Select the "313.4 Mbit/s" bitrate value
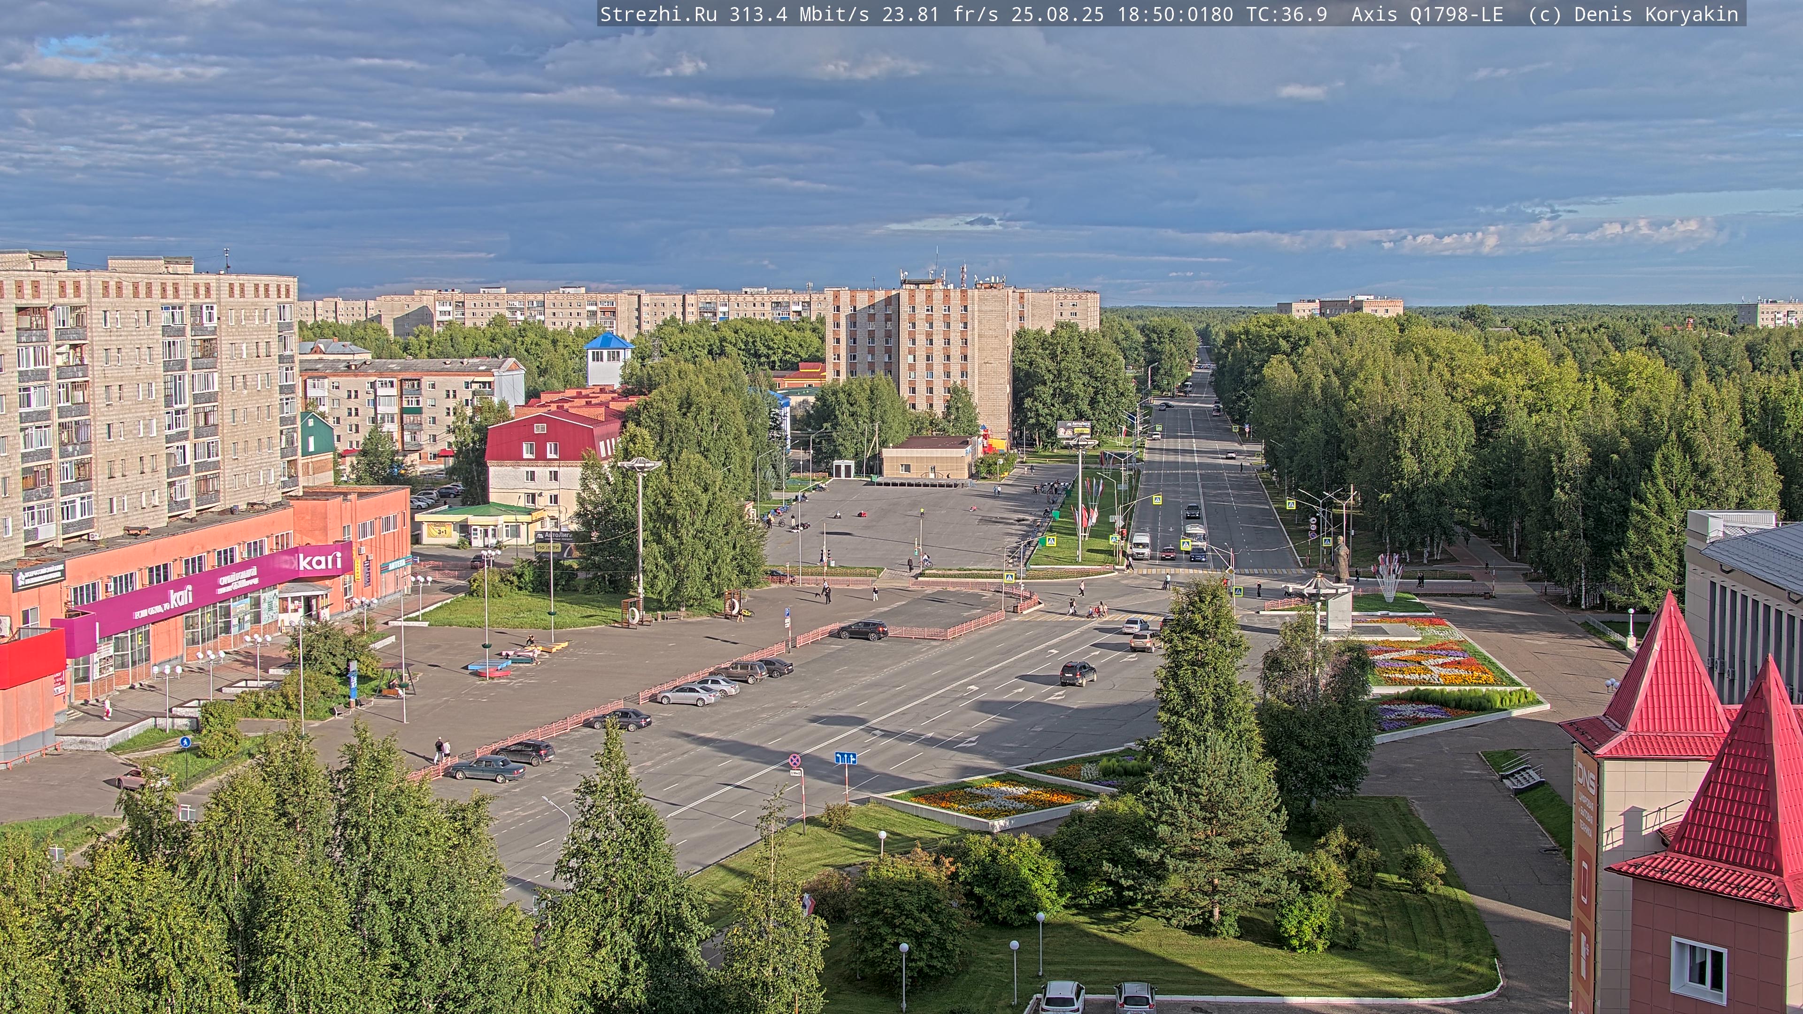This screenshot has height=1014, width=1803. (x=799, y=14)
